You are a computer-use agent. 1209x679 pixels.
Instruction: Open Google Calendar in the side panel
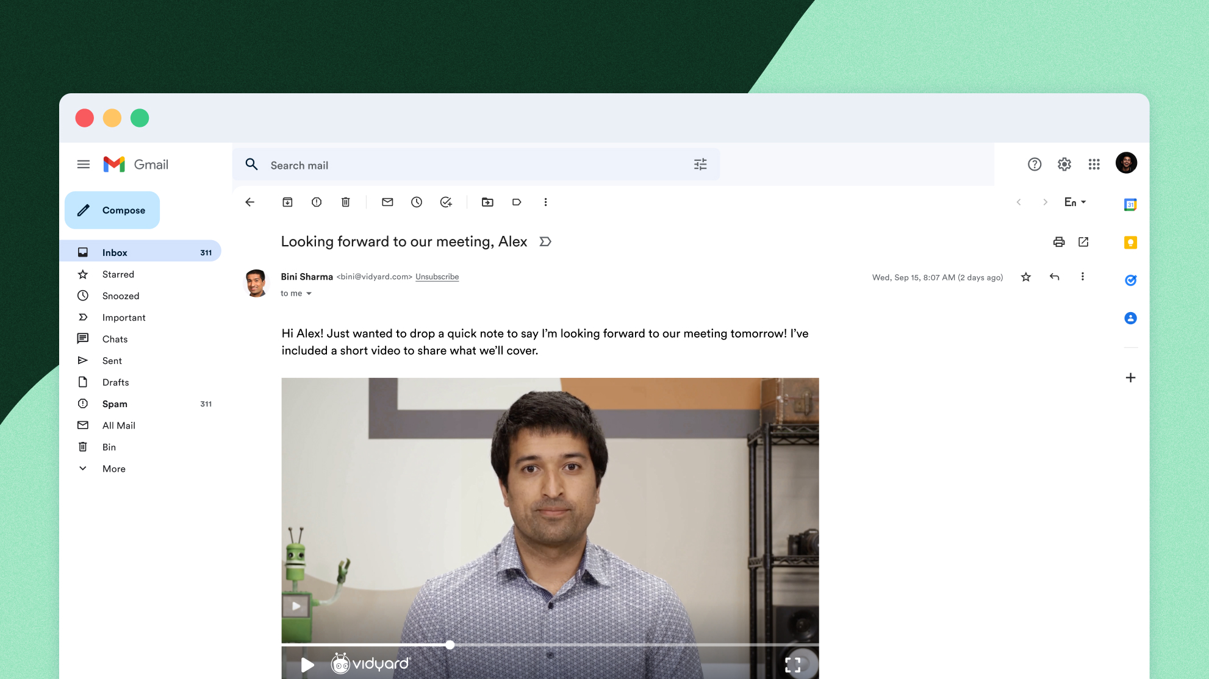(1130, 204)
